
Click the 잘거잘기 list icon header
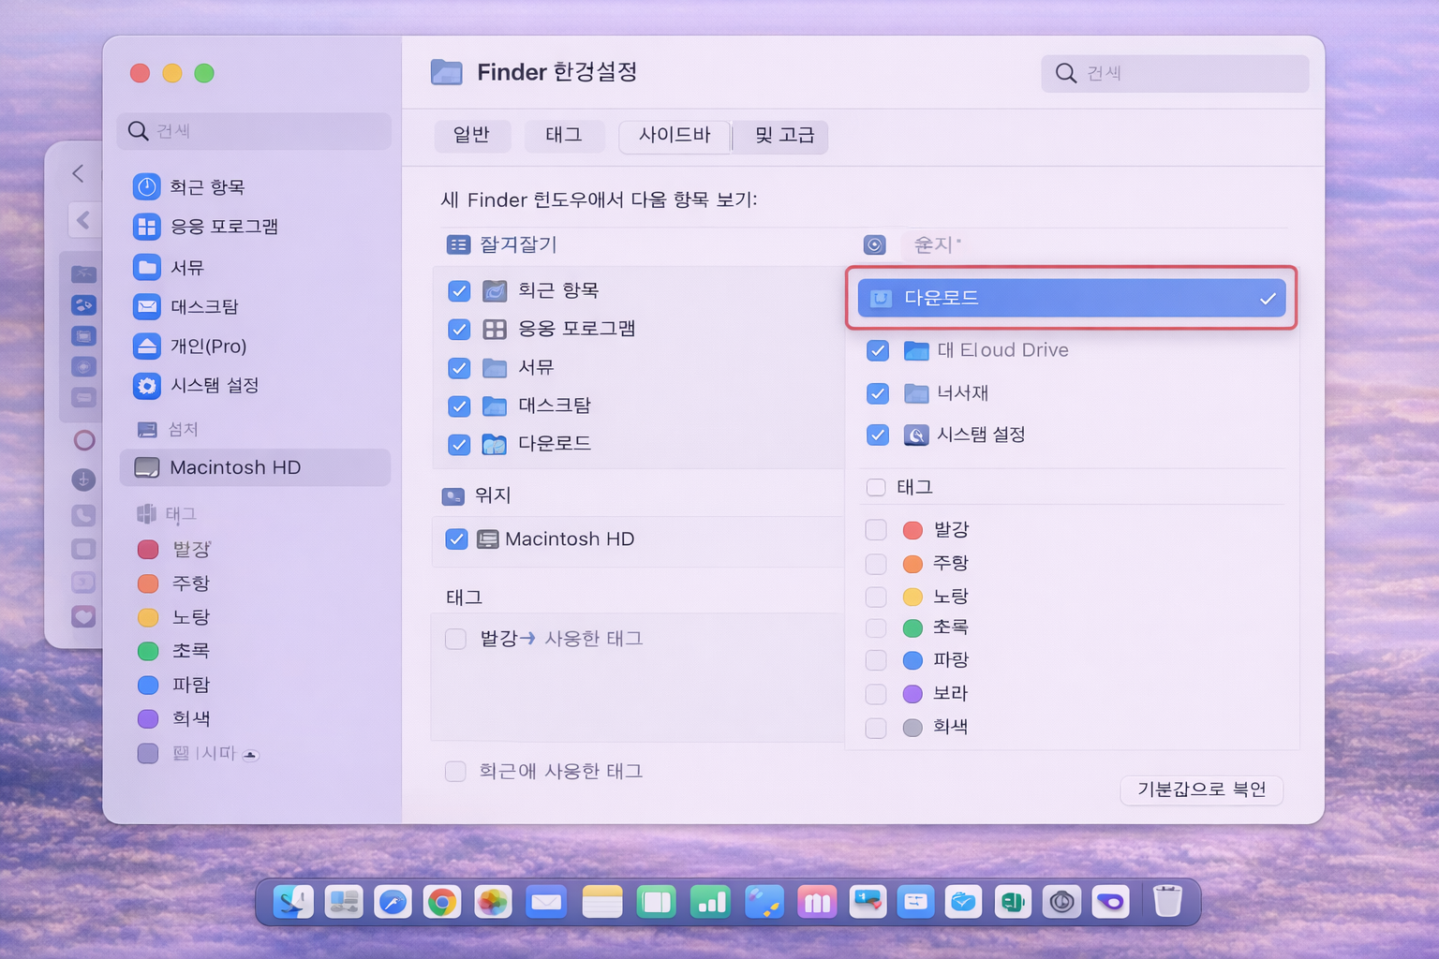coord(458,245)
